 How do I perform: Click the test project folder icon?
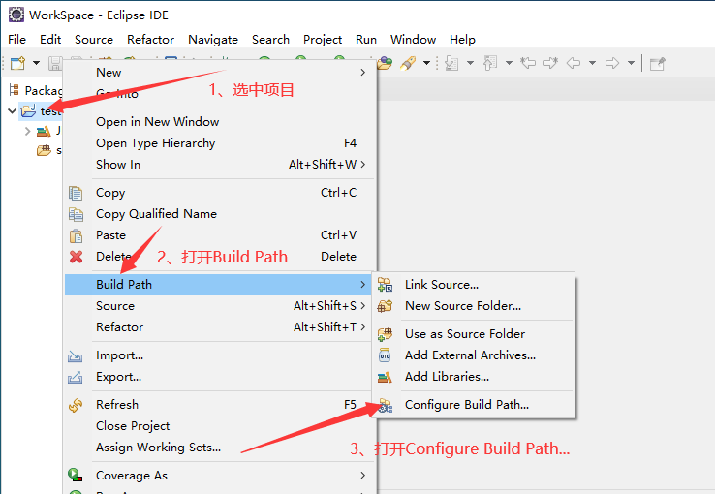click(x=28, y=110)
